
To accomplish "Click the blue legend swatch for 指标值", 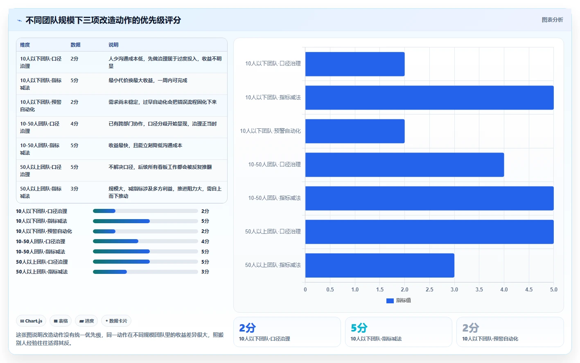I will [x=390, y=300].
